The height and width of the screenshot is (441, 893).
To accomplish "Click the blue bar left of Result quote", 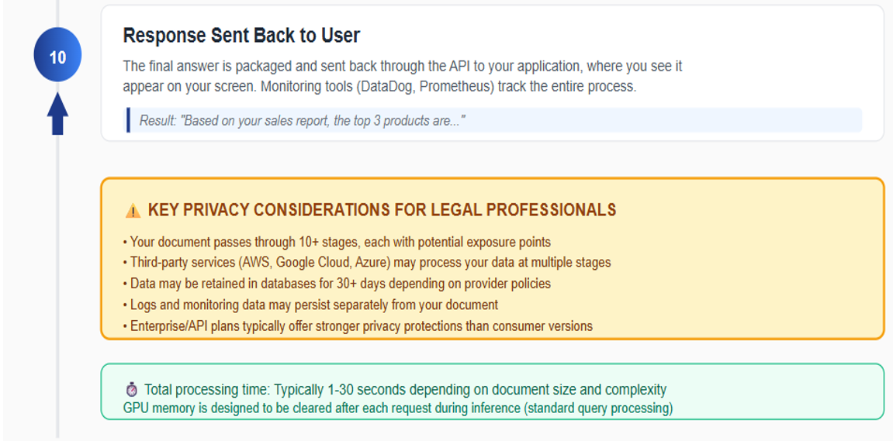I will (128, 120).
